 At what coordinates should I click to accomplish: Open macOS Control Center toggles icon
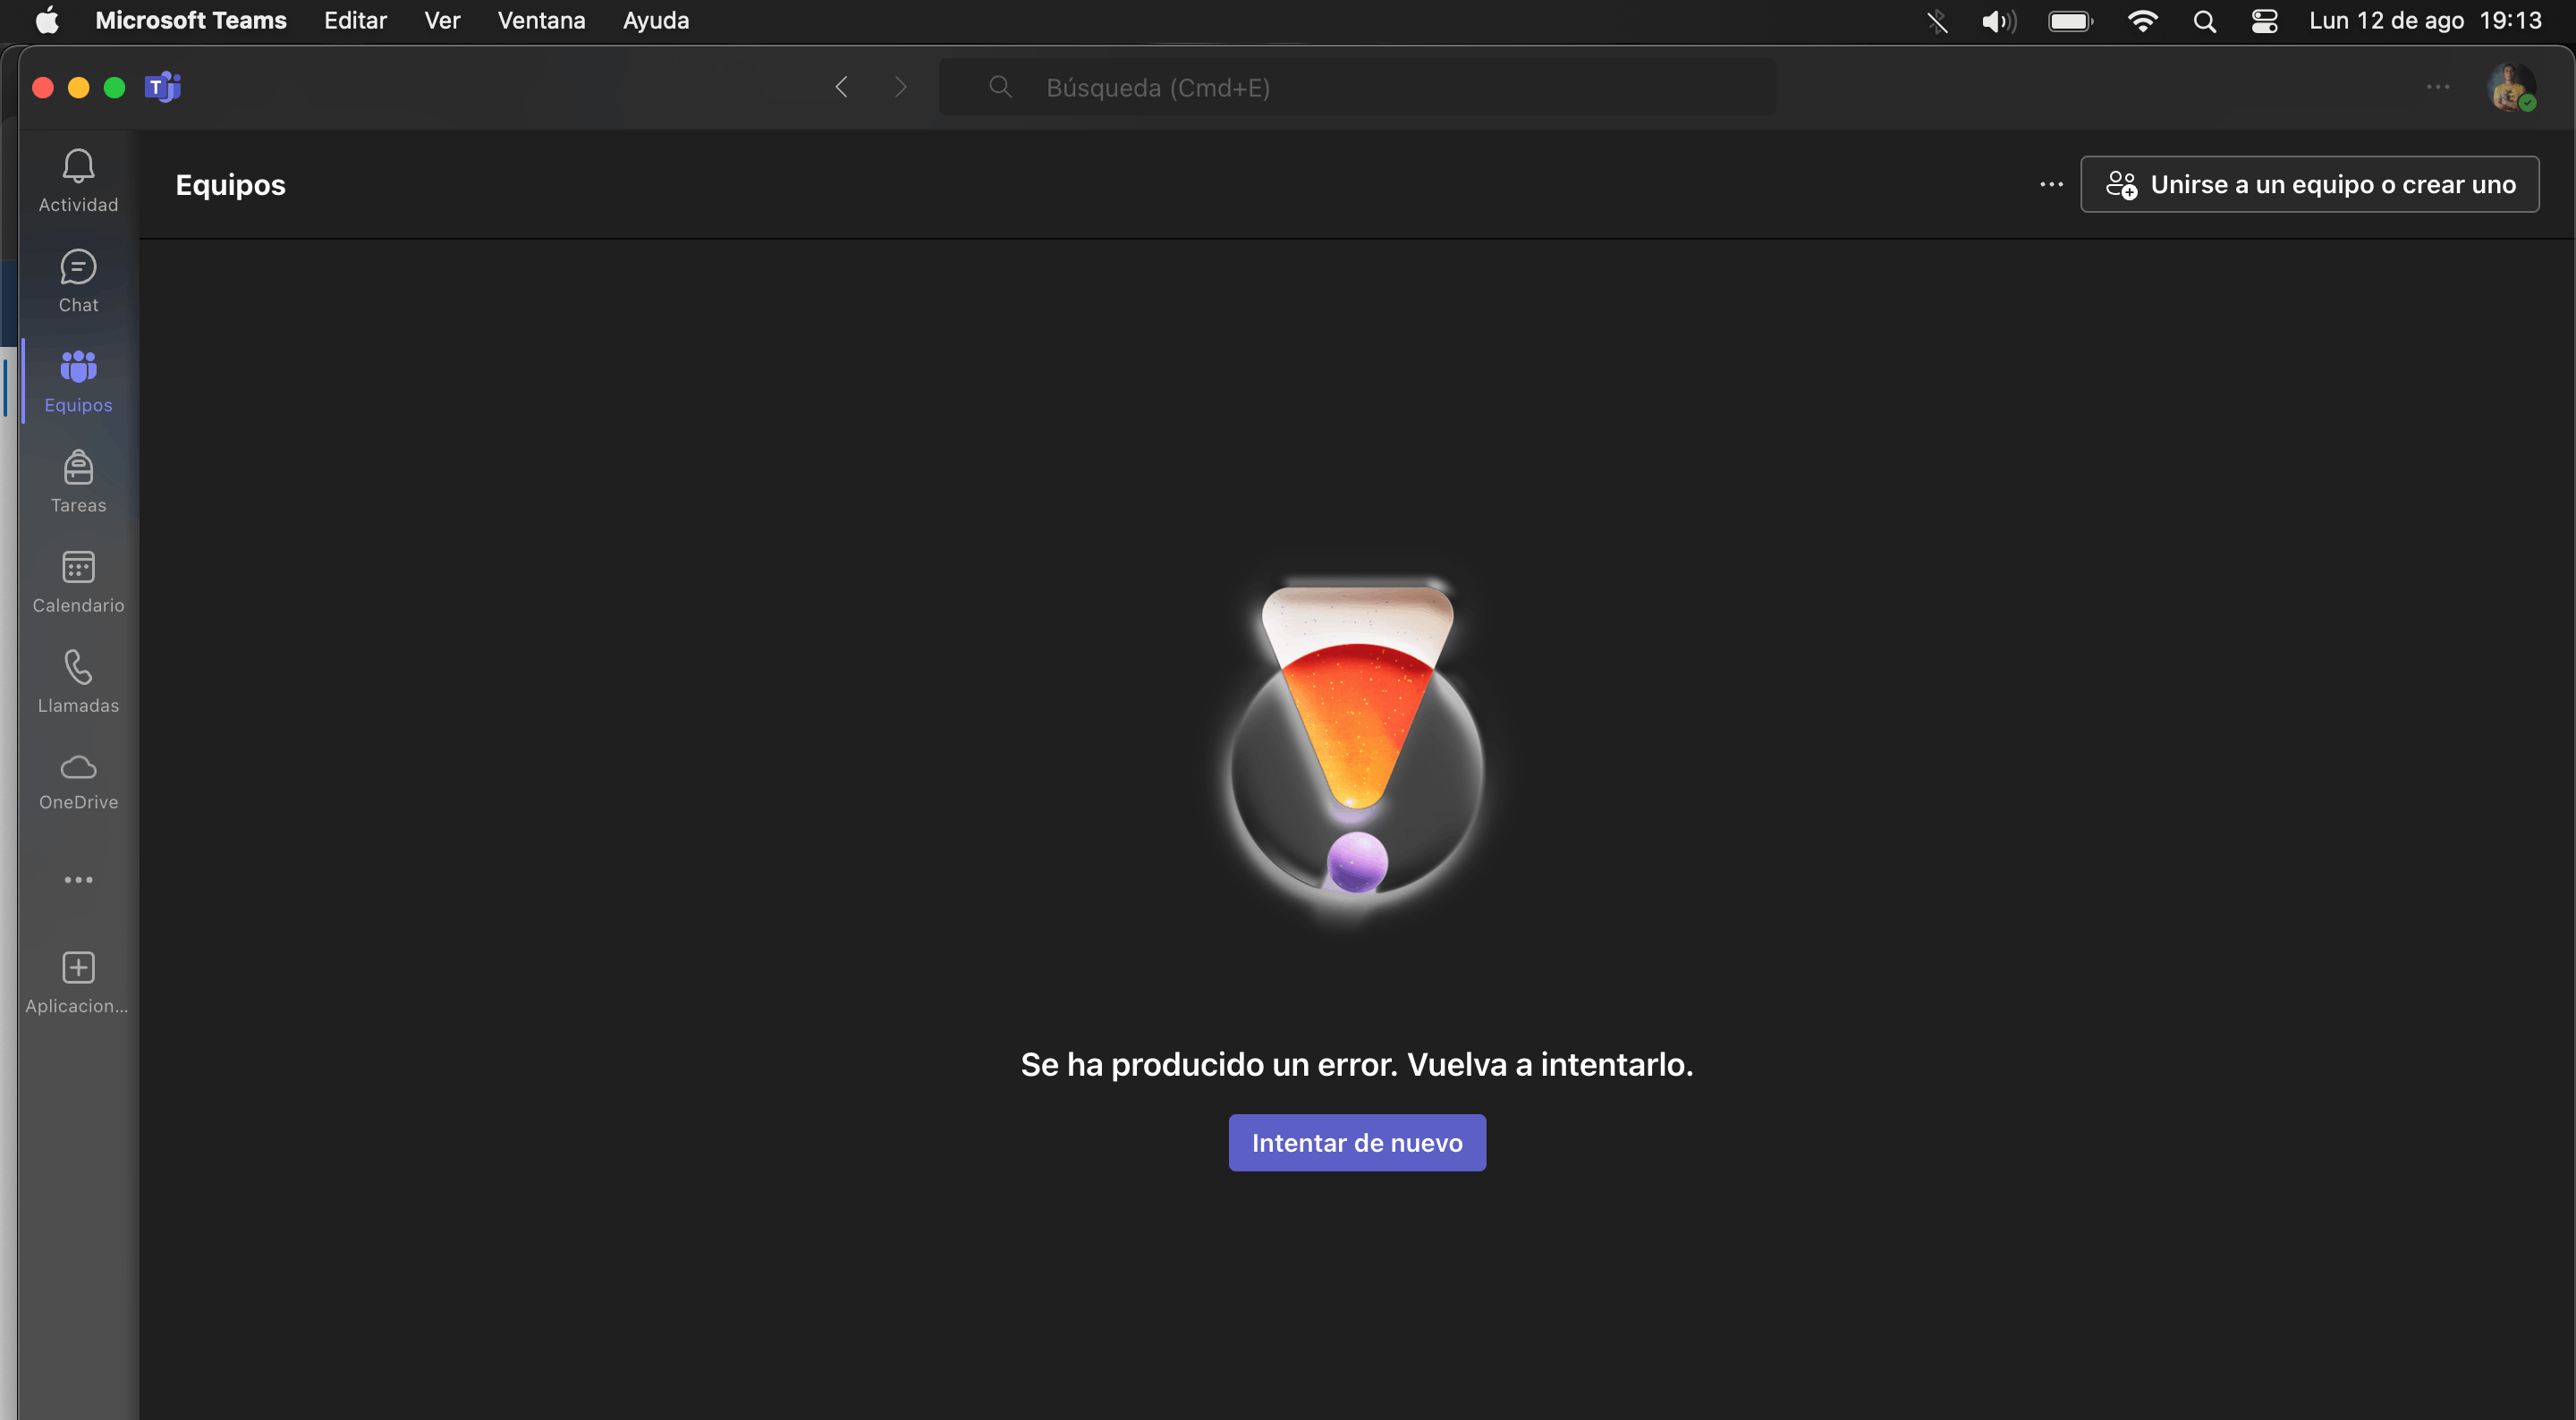tap(2264, 21)
